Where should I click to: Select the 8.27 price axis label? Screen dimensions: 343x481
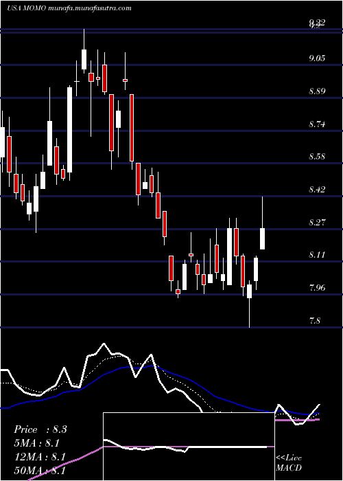click(316, 222)
